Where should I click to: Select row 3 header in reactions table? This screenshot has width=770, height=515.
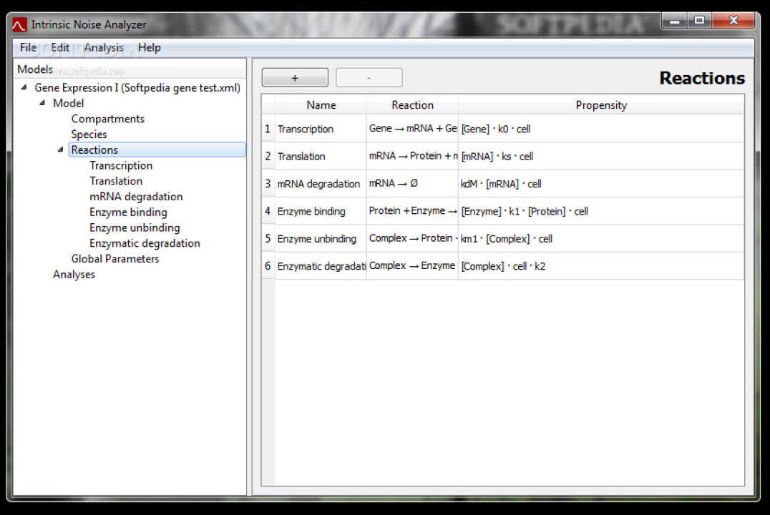[268, 184]
